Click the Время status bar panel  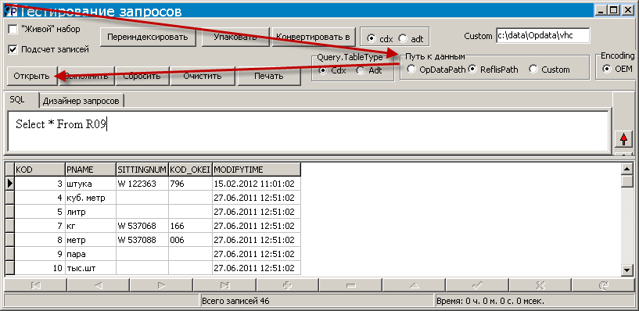pos(534,301)
